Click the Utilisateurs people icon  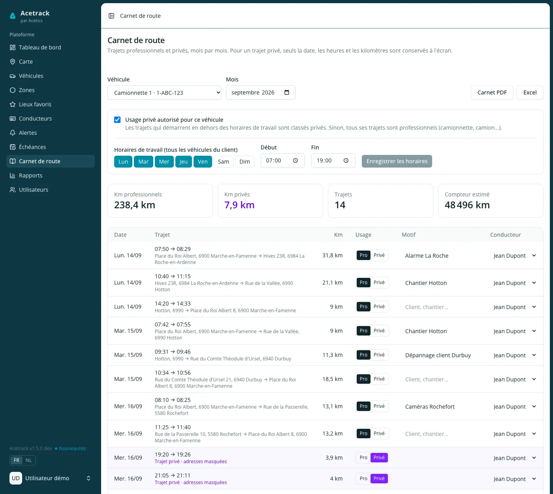(x=13, y=190)
